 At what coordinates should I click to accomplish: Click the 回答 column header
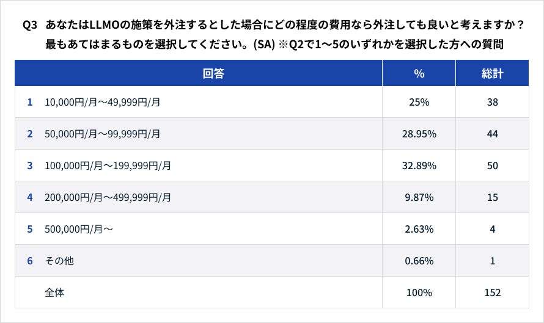click(213, 74)
